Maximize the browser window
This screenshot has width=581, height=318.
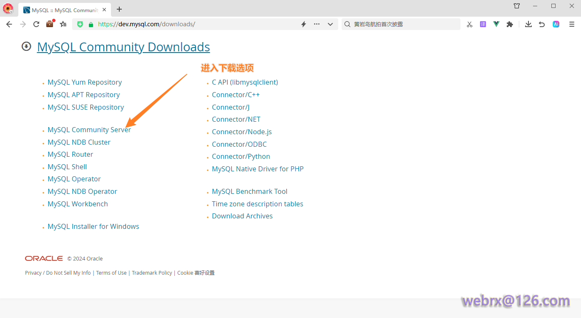tap(553, 6)
